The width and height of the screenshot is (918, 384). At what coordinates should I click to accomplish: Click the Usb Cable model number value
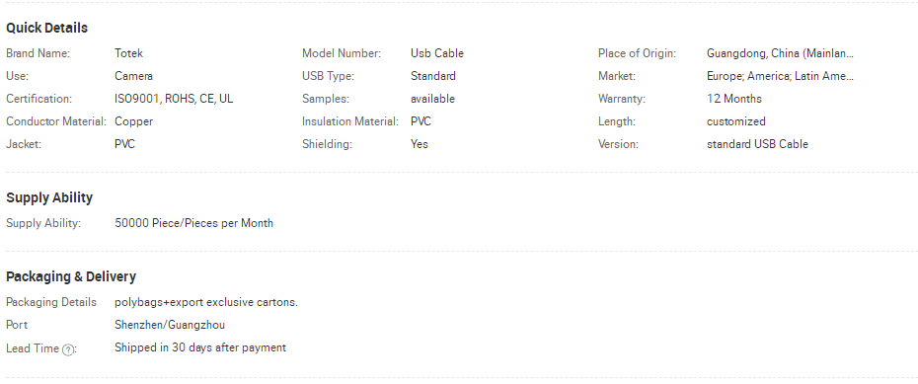point(437,53)
